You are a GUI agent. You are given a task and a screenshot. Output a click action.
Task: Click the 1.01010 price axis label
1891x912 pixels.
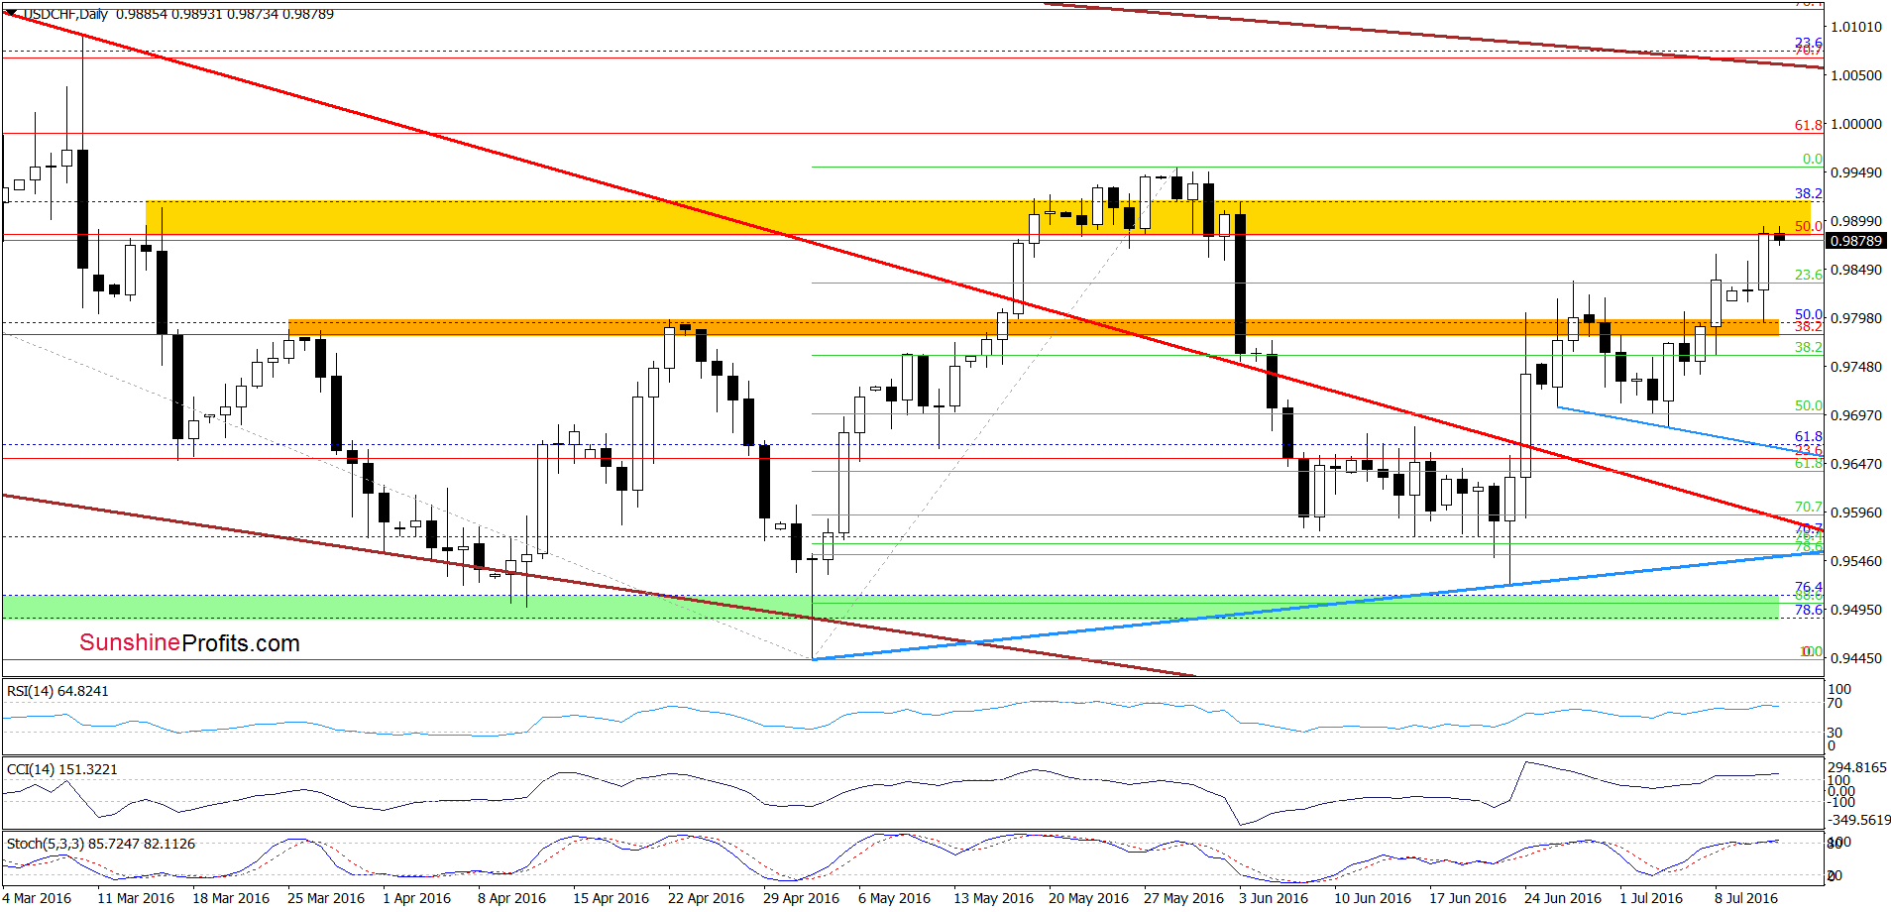1855,27
